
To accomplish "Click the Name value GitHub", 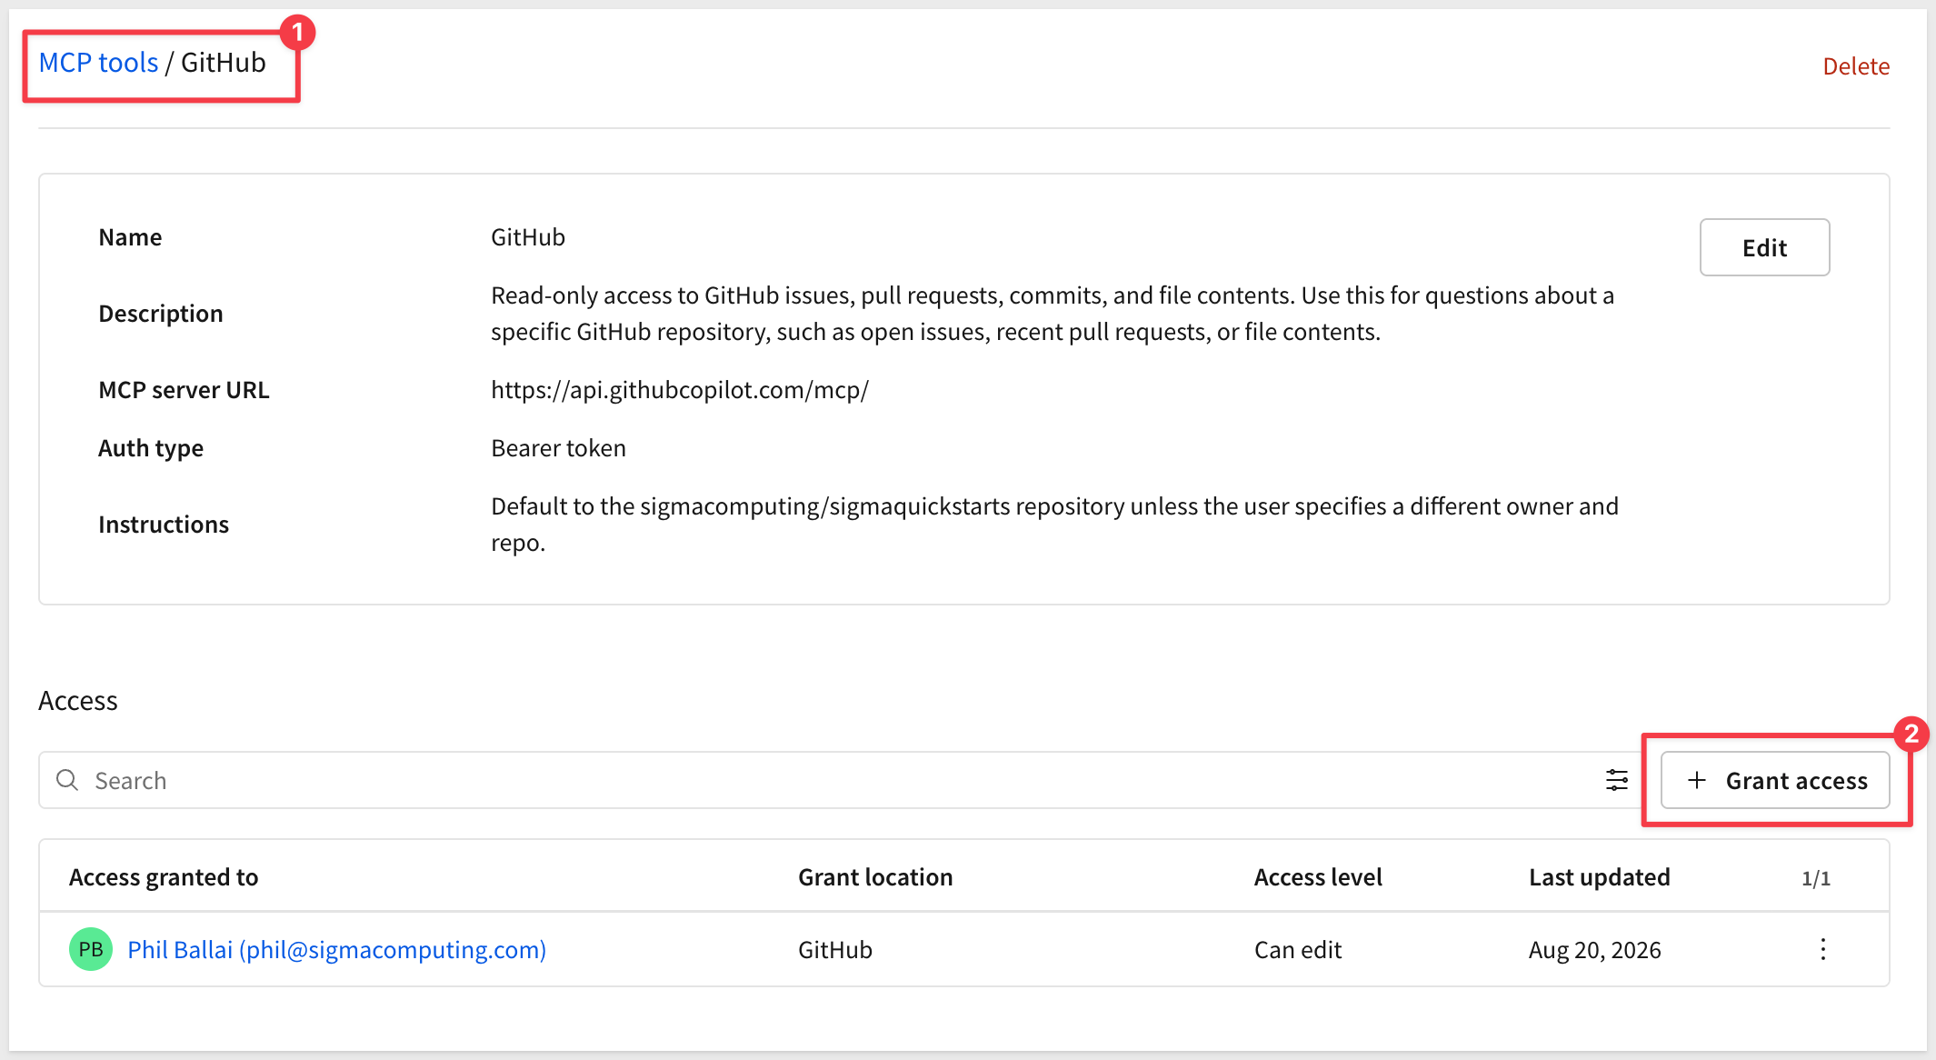I will [x=528, y=237].
